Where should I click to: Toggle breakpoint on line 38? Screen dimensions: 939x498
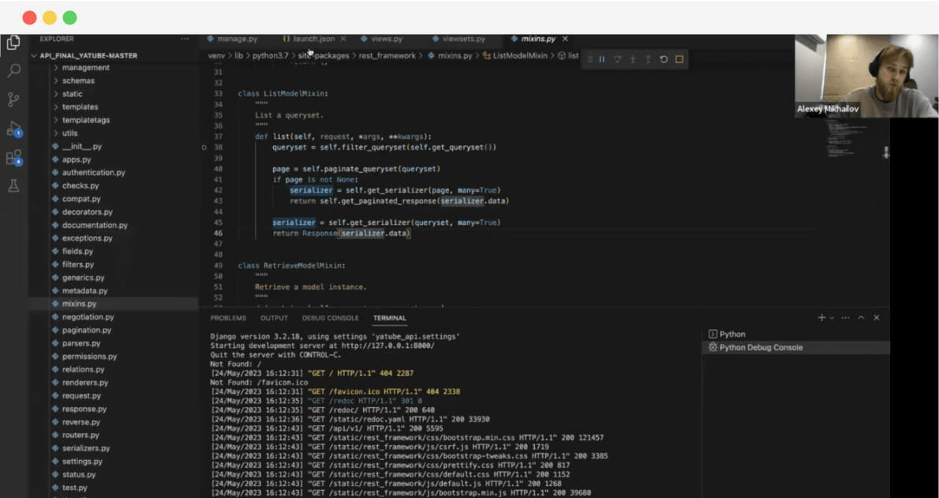(205, 148)
